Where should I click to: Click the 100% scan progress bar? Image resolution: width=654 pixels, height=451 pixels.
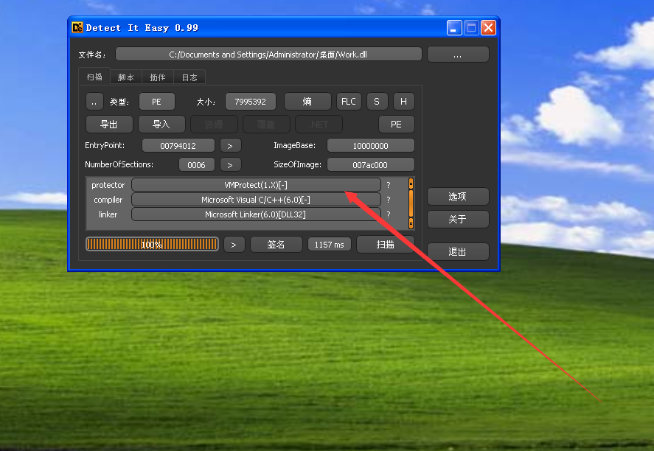(x=152, y=244)
